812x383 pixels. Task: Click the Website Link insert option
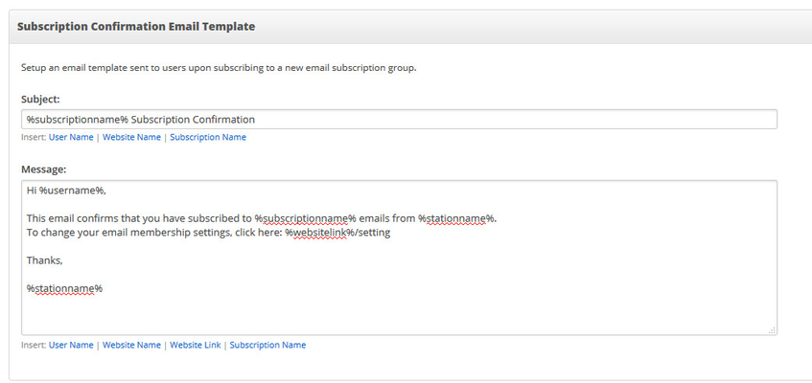[196, 345]
